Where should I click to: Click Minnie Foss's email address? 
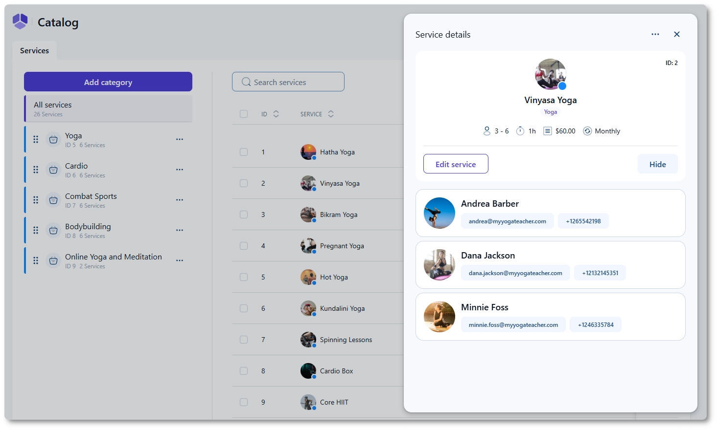[513, 324]
